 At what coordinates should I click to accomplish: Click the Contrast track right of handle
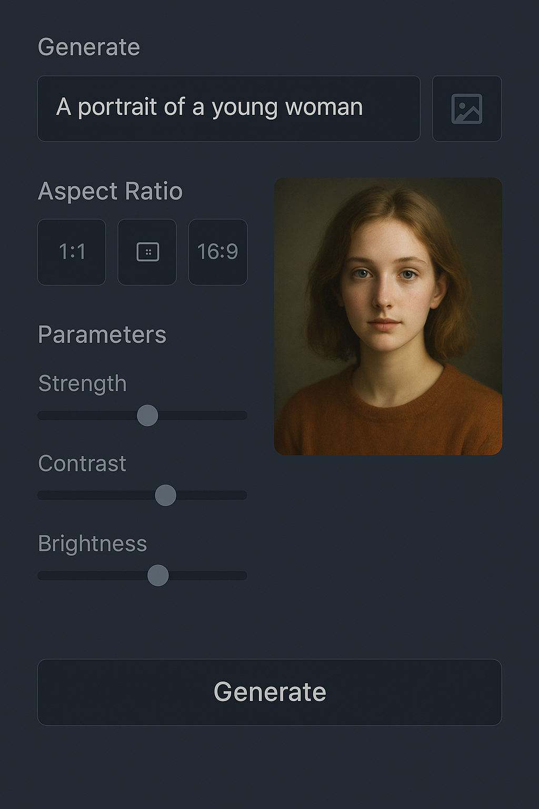(x=212, y=496)
